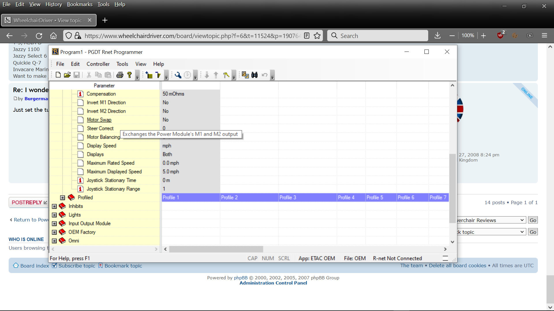Open the Powerchair Reviews forum dropdown

point(491,220)
